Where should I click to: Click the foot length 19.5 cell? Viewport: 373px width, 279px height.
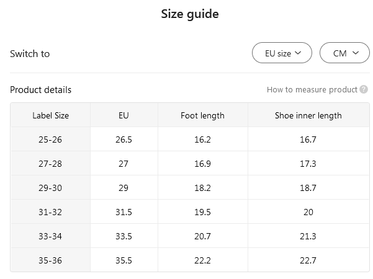click(202, 212)
